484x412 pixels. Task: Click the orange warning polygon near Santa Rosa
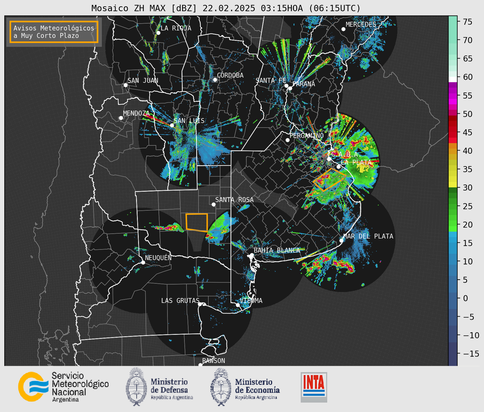coord(197,222)
